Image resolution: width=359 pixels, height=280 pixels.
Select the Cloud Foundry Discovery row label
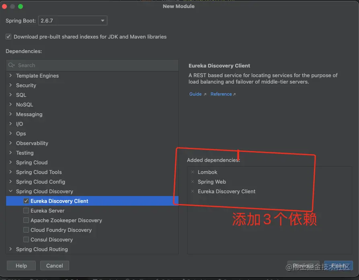(x=61, y=230)
